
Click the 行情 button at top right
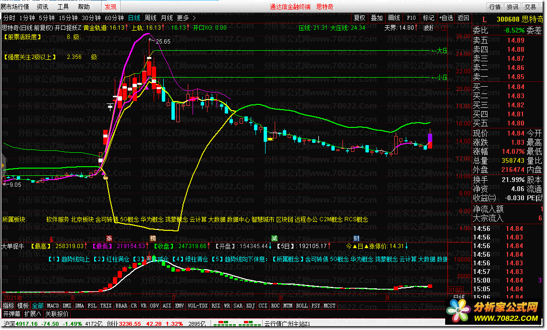click(495, 7)
